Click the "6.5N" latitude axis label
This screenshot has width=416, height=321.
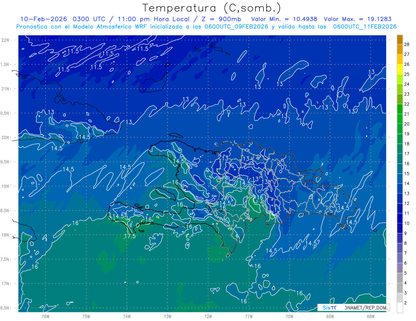point(5,308)
